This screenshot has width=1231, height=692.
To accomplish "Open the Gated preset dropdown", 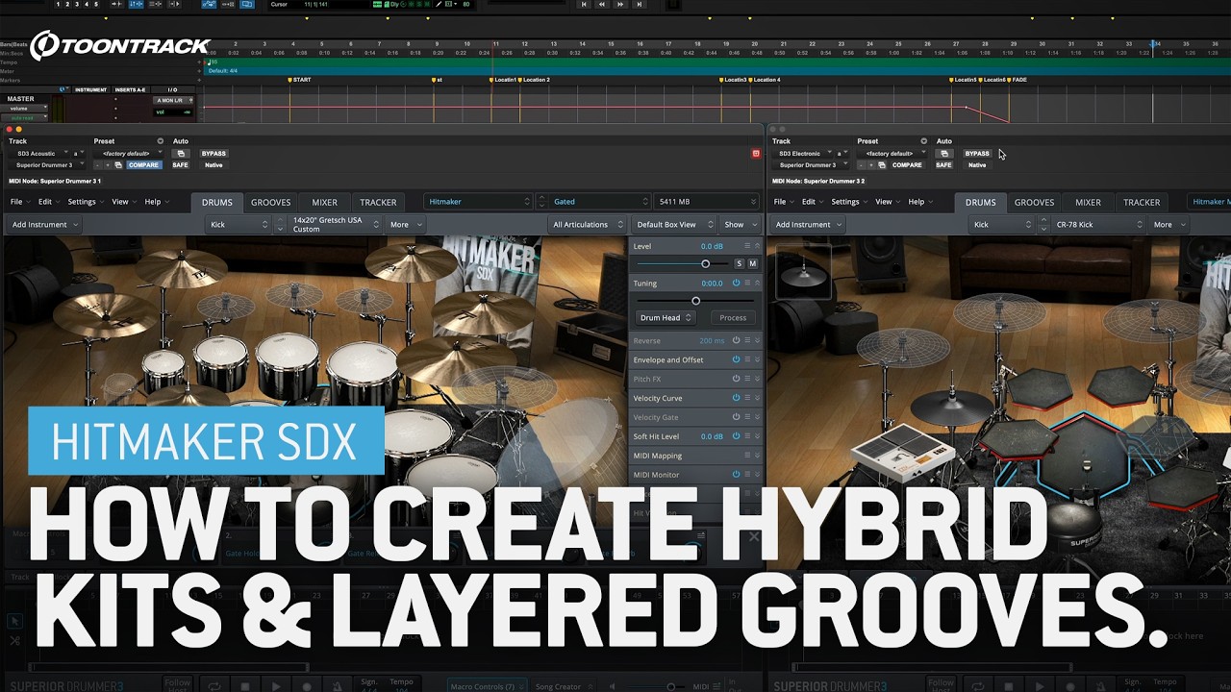I will point(600,202).
